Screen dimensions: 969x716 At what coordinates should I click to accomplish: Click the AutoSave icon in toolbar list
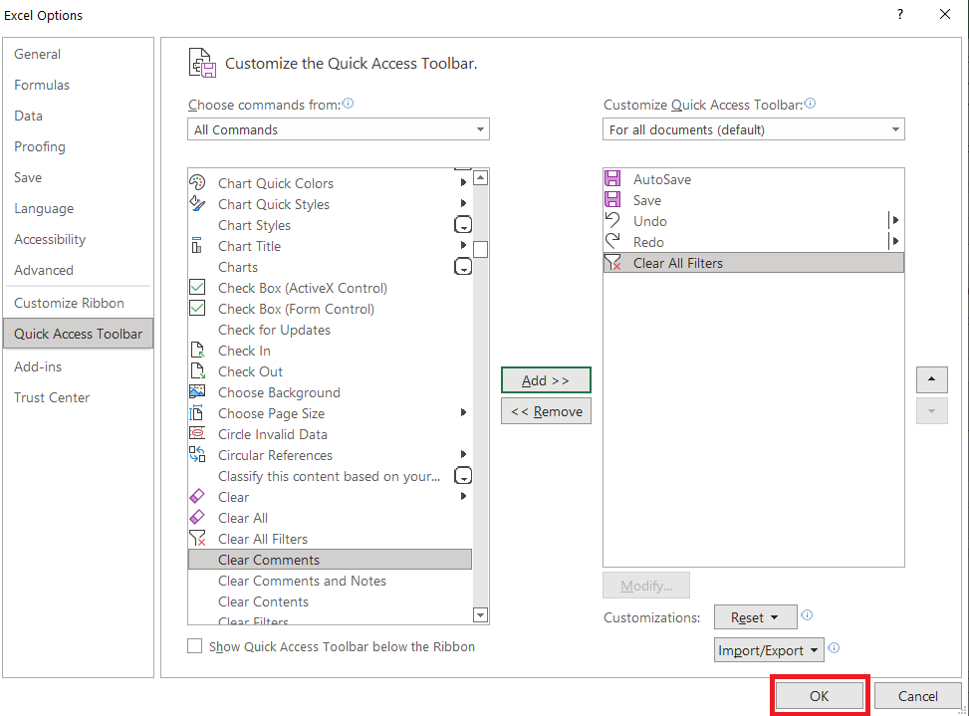[612, 178]
